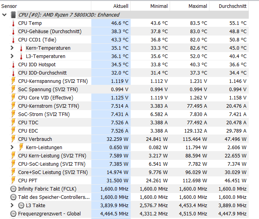The image size is (259, 219).
Task: Click the Durchschnitt column header
Action: click(x=229, y=6)
